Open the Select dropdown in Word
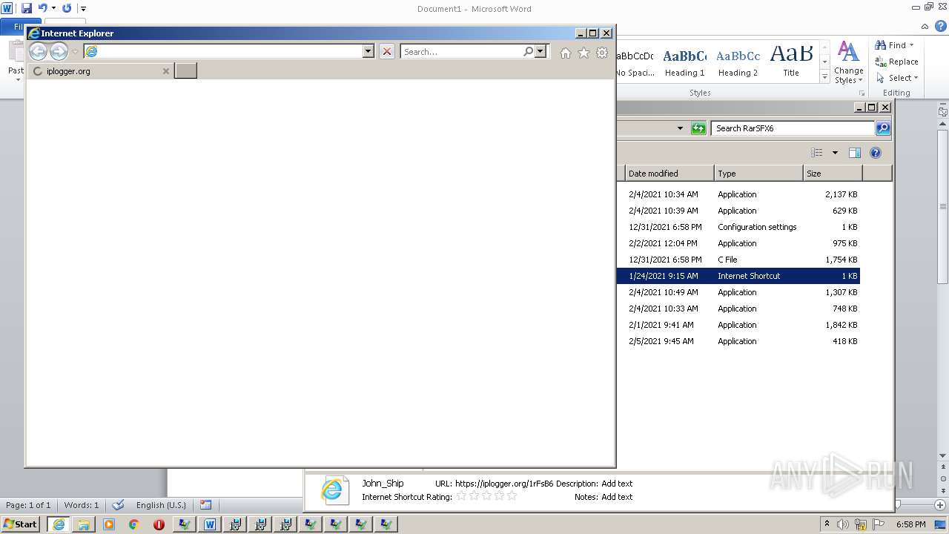This screenshot has width=949, height=534. click(897, 78)
